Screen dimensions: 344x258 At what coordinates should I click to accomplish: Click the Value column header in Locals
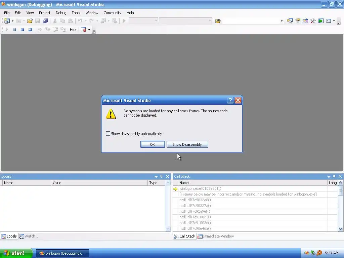click(x=99, y=183)
